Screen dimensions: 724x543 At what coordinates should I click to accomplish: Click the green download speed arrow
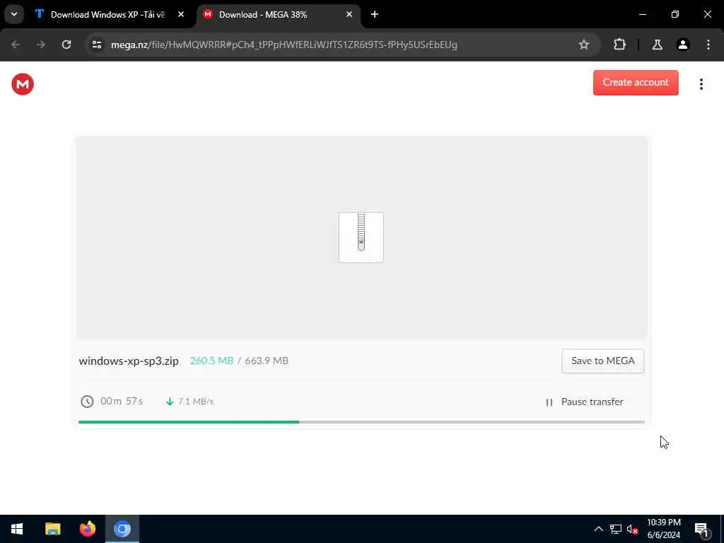tap(170, 402)
